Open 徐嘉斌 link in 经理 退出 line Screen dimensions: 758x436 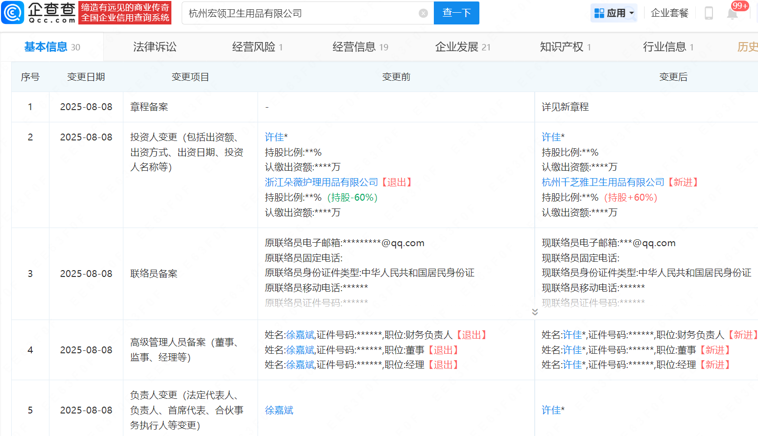pyautogui.click(x=300, y=365)
